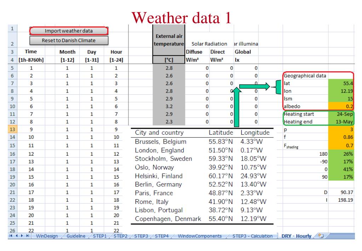Viewport: 362px width, 251px height.
Task: Select the Fshading value cell 0.7
Action: pos(341,145)
